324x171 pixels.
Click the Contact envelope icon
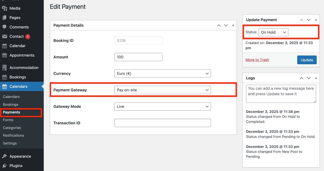5,37
